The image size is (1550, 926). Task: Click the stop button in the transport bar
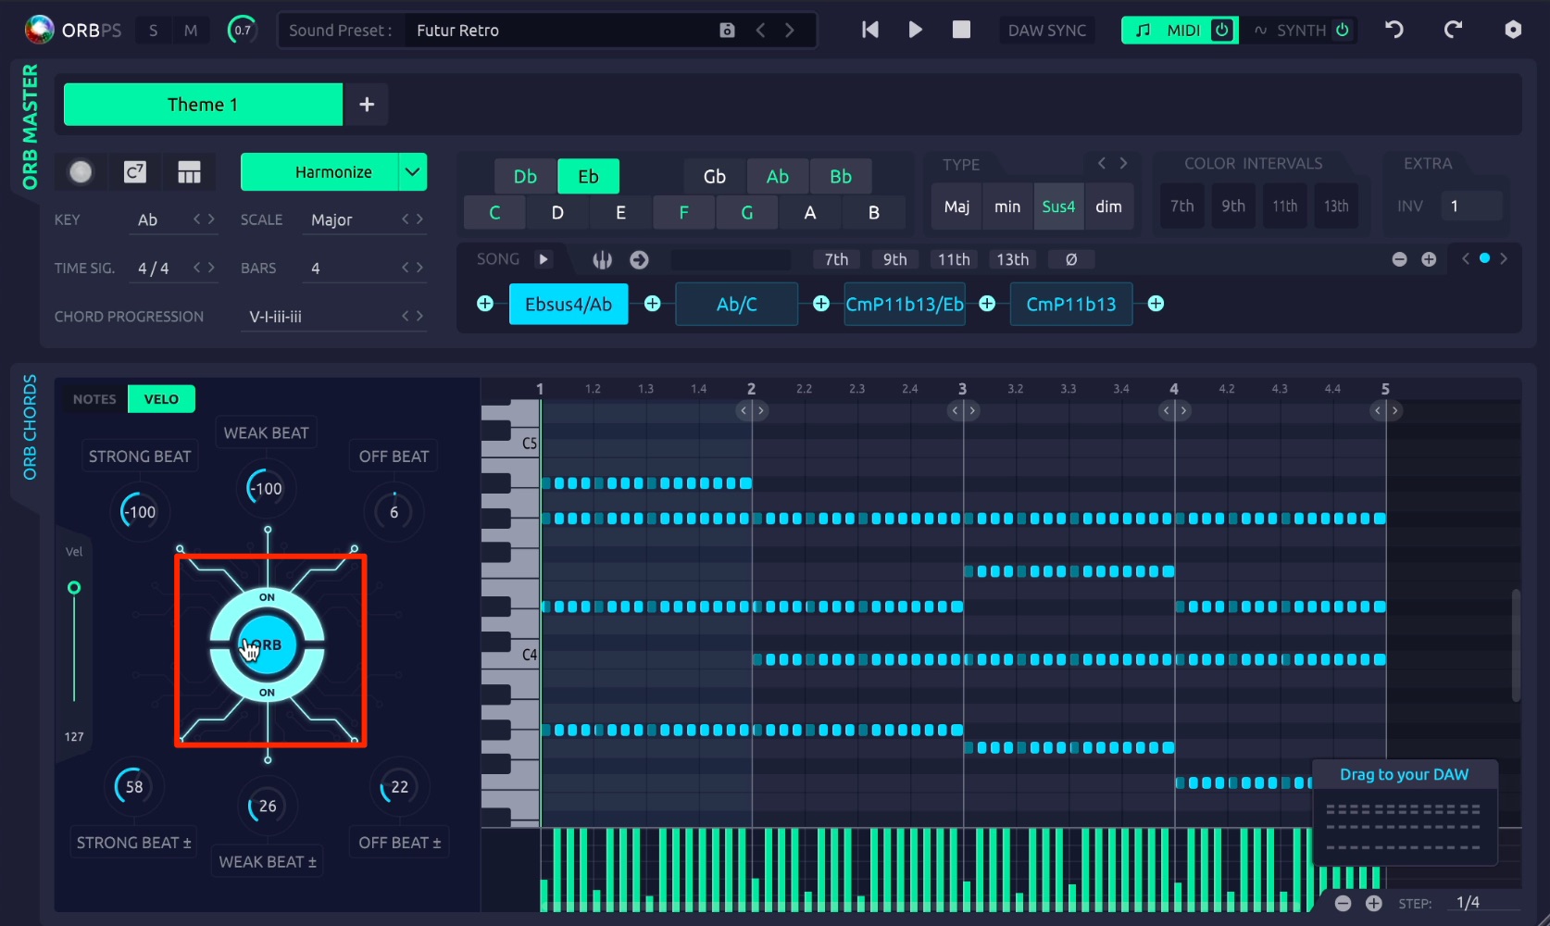(961, 30)
